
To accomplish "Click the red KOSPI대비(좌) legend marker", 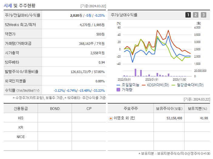I will (x=144, y=85).
